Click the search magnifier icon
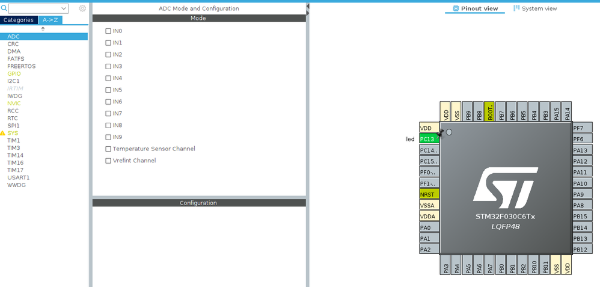Viewport: 600px width, 287px height. 4,8
